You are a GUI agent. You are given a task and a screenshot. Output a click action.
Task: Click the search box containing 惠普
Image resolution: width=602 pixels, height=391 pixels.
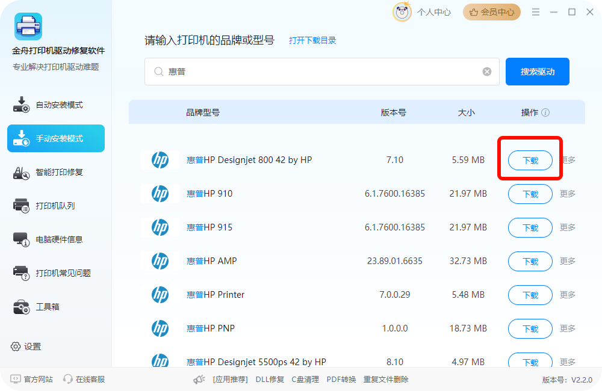[x=321, y=72]
